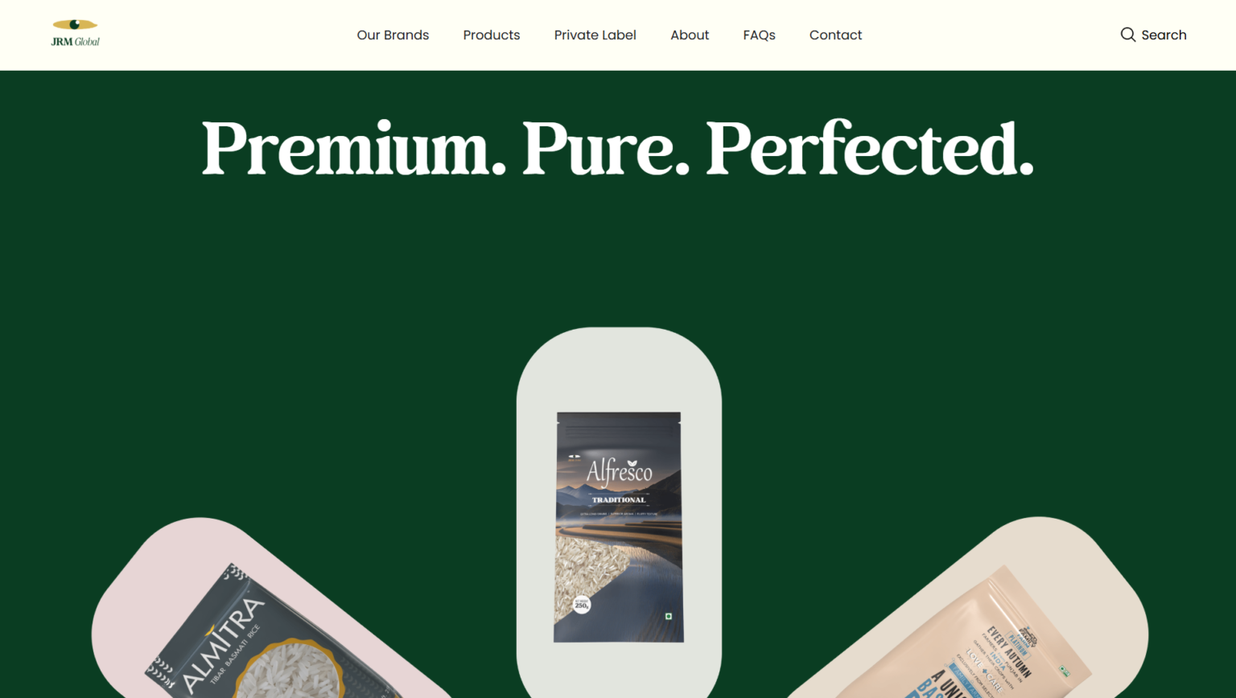Click the JRM Global text beneath the logo emblem
Viewport: 1236px width, 698px height.
(75, 42)
